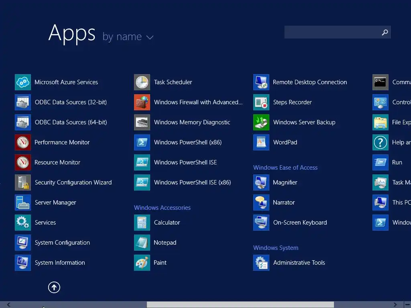Click the zoom-out minus button bottom right

tap(408, 305)
